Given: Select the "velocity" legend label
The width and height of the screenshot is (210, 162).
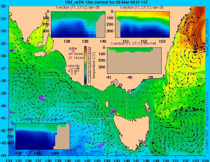Looking at the screenshot, I should point(74,66).
